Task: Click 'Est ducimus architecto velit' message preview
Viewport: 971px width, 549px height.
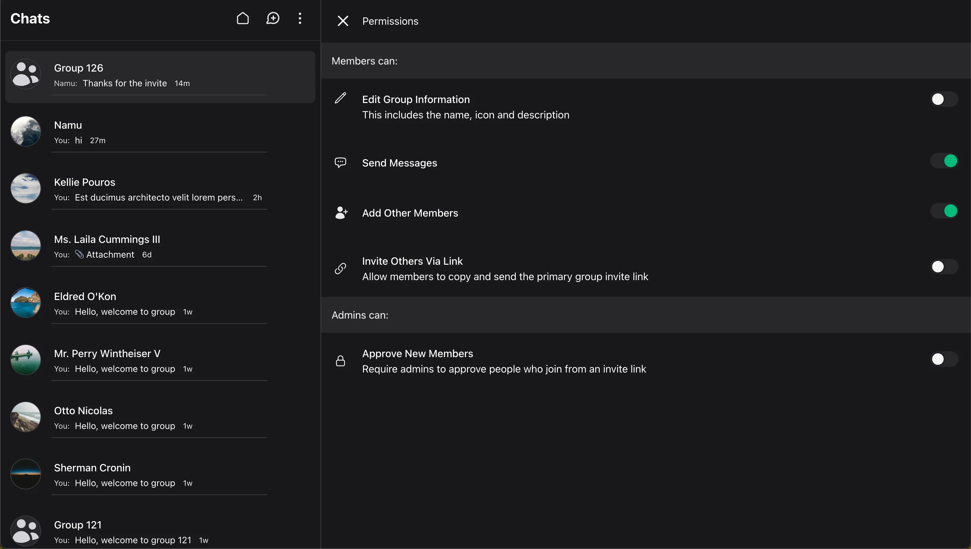Action: pos(158,197)
